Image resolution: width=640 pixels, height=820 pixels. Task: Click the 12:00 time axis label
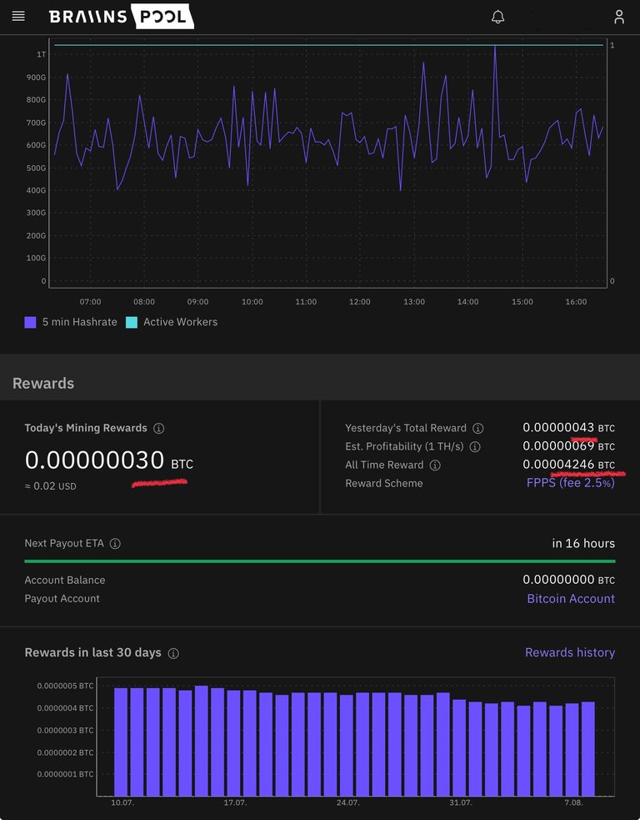[359, 302]
